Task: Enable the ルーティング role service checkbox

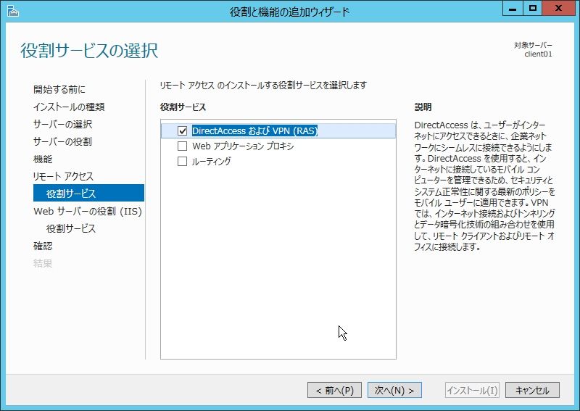Action: pos(183,162)
